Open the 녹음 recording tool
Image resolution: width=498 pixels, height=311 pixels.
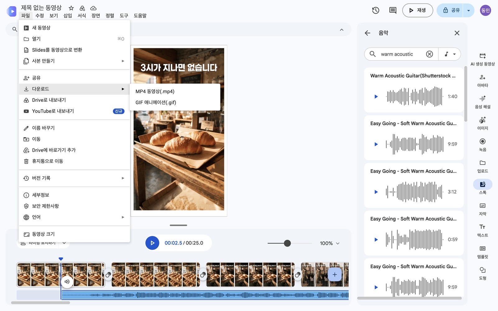(x=482, y=145)
